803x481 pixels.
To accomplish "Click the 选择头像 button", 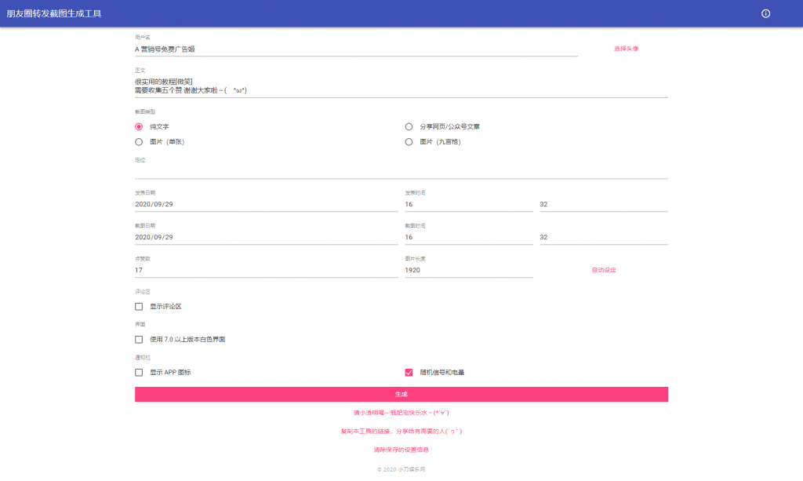I will [626, 49].
